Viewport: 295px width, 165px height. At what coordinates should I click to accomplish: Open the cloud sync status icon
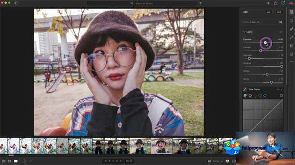tap(291, 3)
